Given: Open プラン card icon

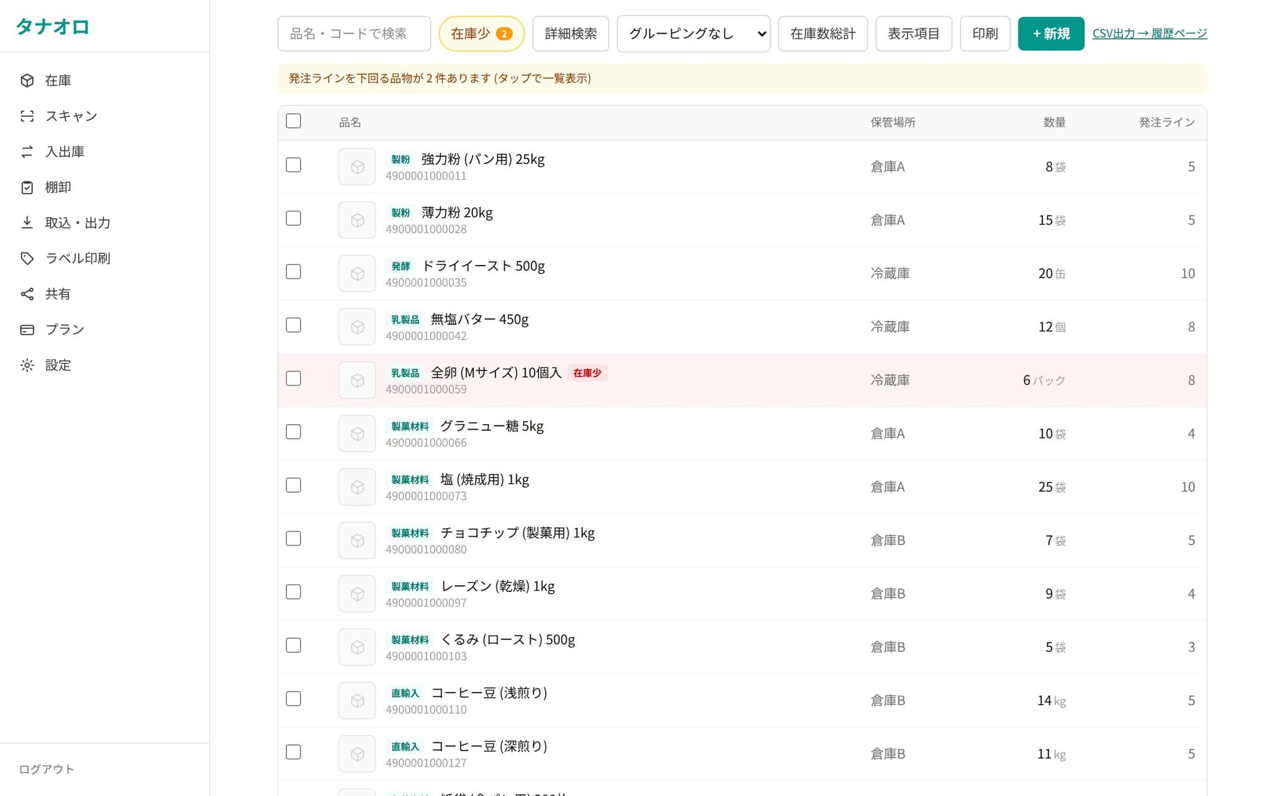Looking at the screenshot, I should [x=27, y=330].
